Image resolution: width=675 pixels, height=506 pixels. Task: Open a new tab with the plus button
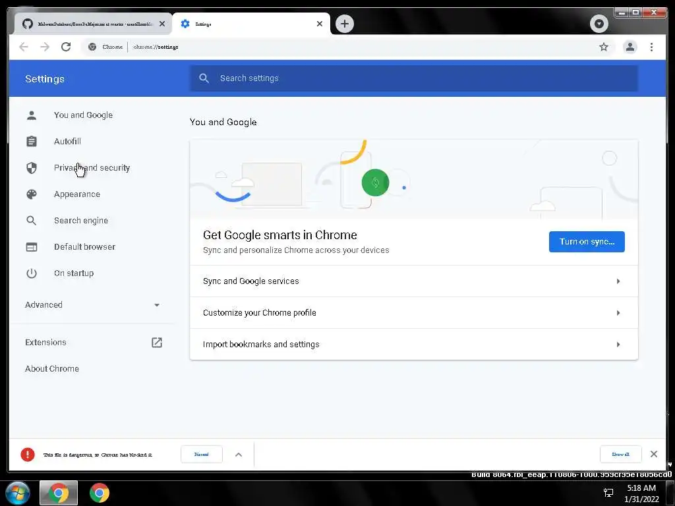pos(344,24)
